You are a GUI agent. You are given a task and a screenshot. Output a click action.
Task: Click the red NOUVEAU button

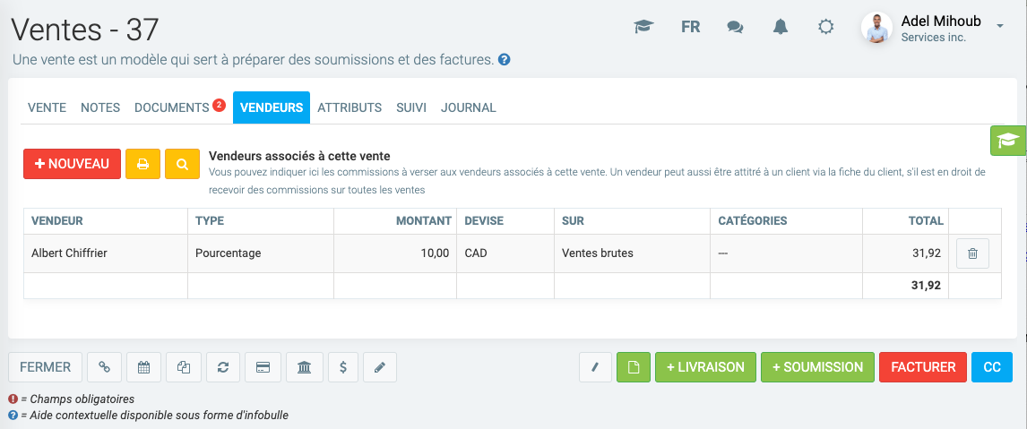pos(72,164)
